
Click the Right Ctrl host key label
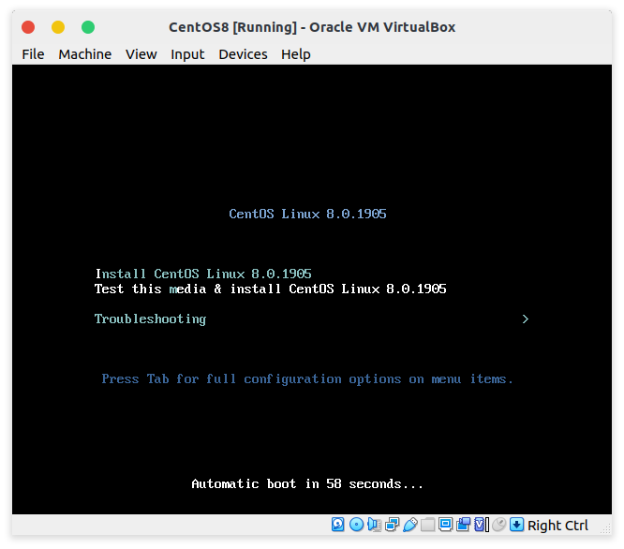pyautogui.click(x=557, y=526)
